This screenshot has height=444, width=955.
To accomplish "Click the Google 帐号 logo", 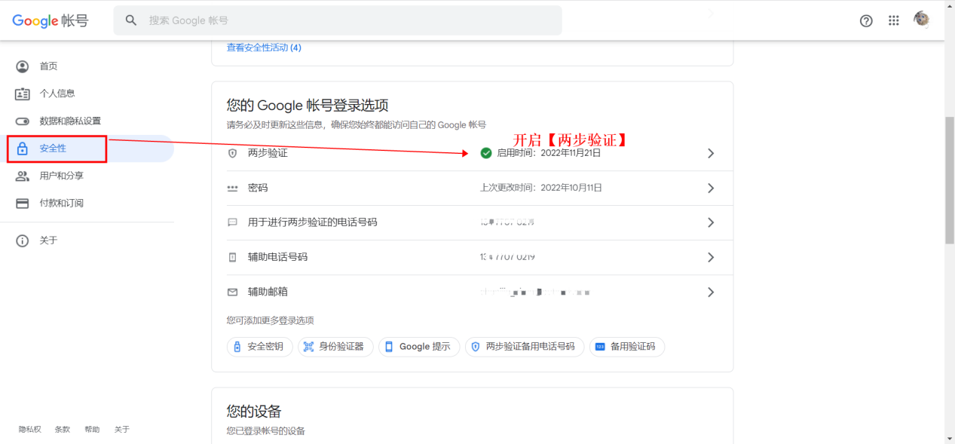I will click(x=51, y=21).
